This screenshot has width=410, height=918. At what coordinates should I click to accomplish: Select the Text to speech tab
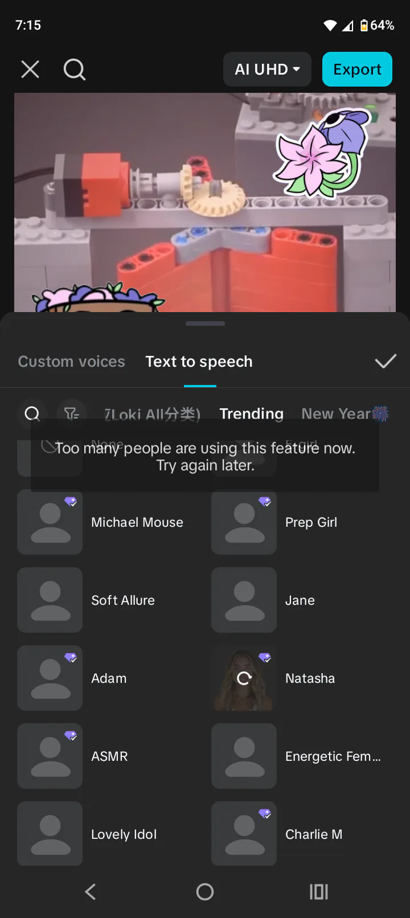(199, 362)
